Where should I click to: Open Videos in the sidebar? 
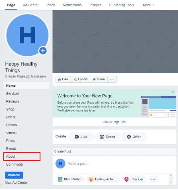(x=11, y=133)
